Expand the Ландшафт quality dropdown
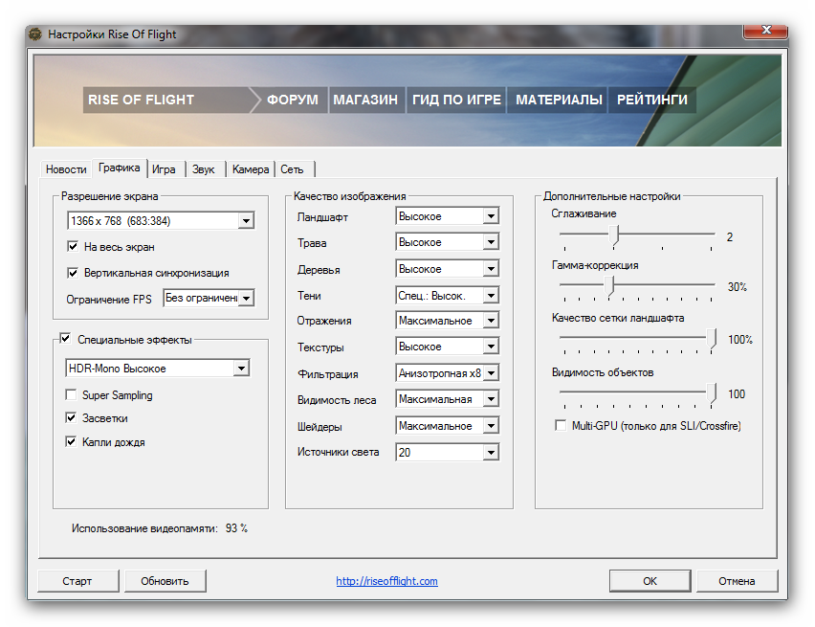The width and height of the screenshot is (815, 627). (x=447, y=216)
